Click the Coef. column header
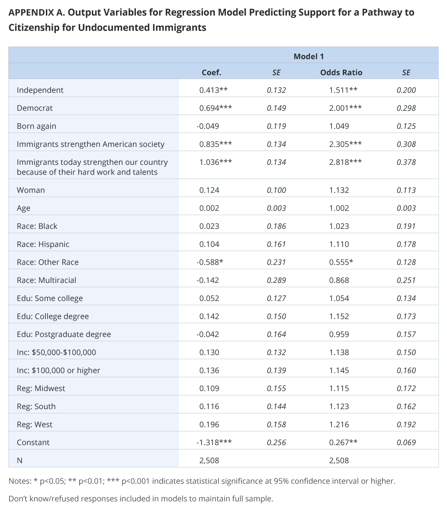447x510 pixels. (212, 72)
